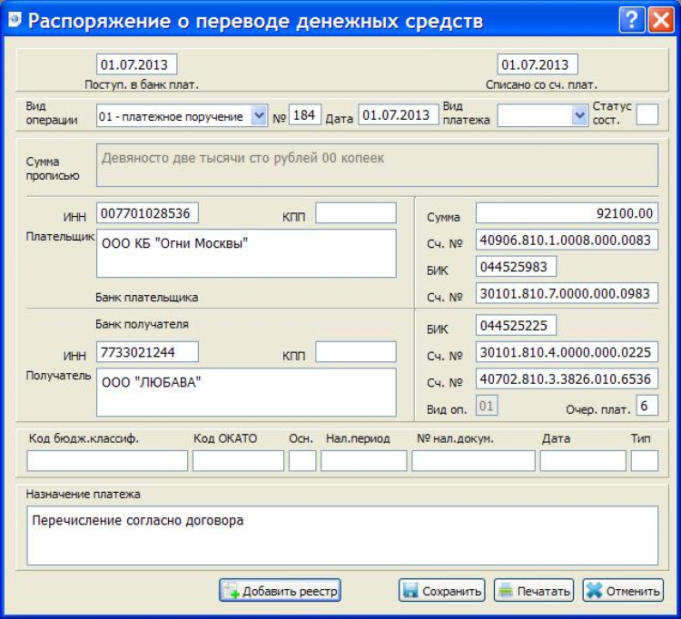The image size is (681, 619).
Task: Cancel the dialog with Отменить
Action: click(x=623, y=590)
